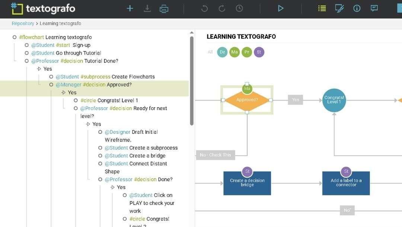Viewport: 402px width, 227px height.
Task: Select the #circle Congrats! Level 1 line
Action: click(x=109, y=100)
